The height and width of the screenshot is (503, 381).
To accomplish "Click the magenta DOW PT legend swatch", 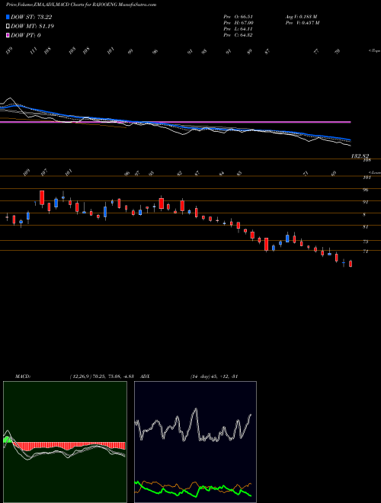I will tap(8, 35).
